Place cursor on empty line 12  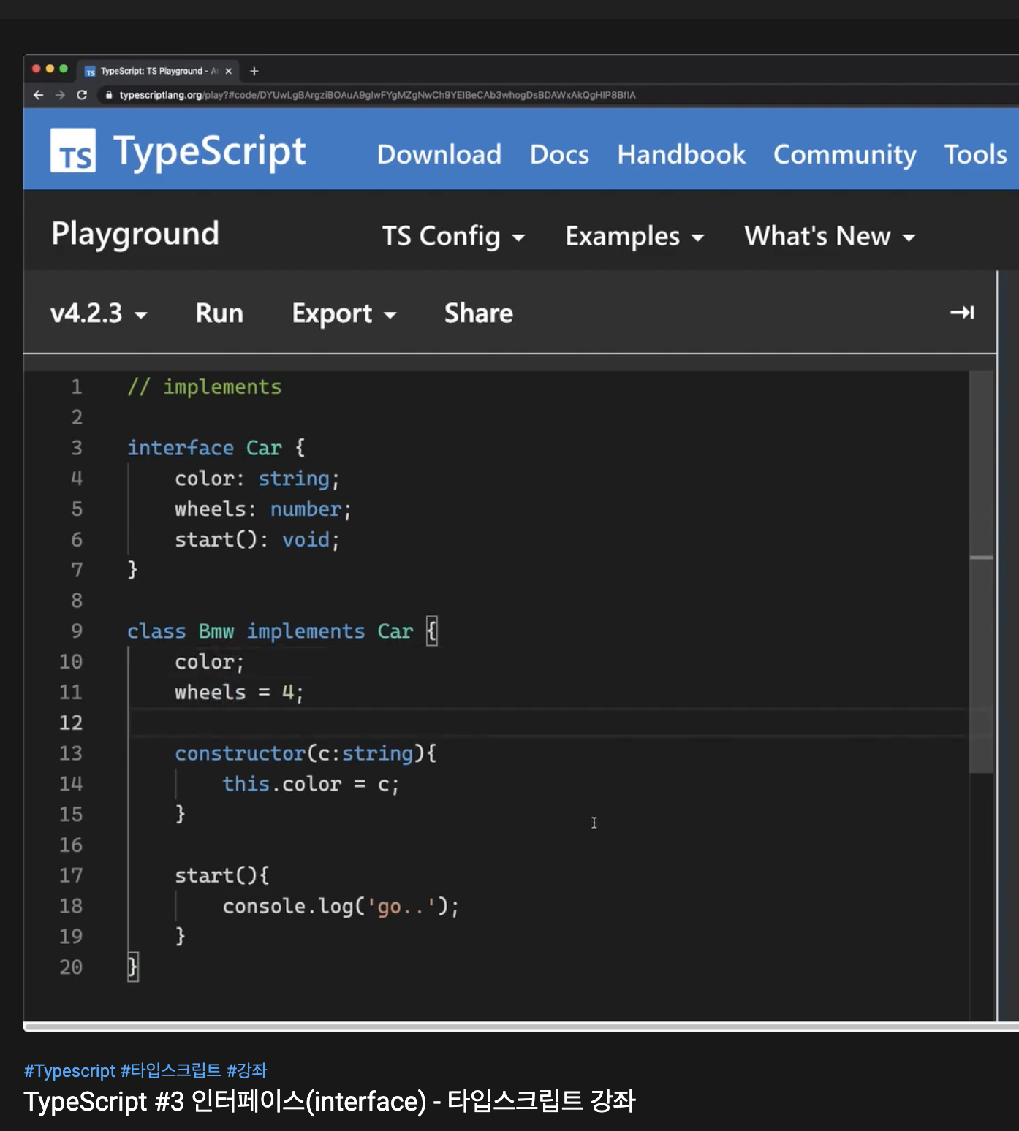(x=548, y=723)
